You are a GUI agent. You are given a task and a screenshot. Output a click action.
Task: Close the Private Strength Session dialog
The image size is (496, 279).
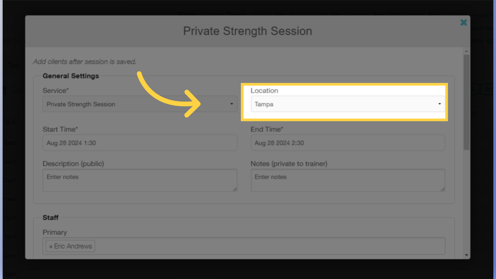(464, 23)
